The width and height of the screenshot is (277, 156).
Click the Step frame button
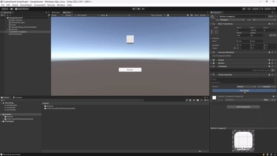pyautogui.click(x=143, y=9)
